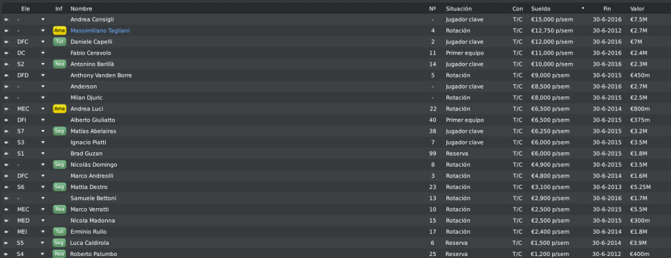Click the Rea badge for Marco Verratti

(59, 209)
